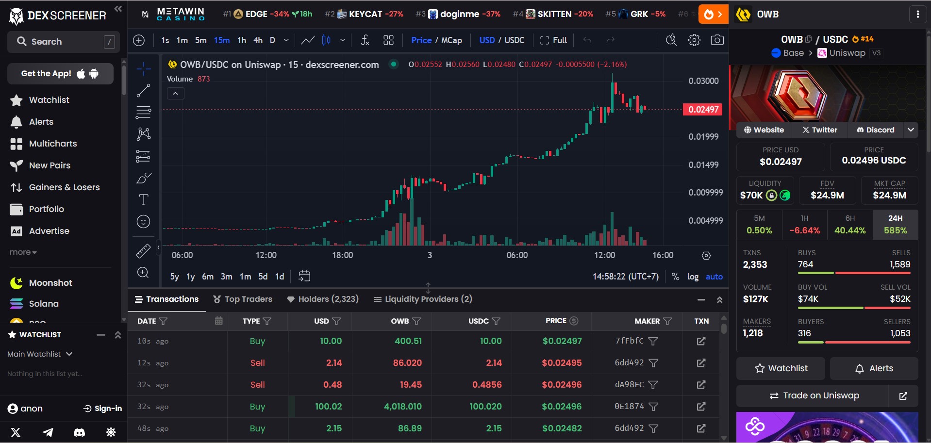Viewport: 931px width, 443px height.
Task: Click the Get the App button
Action: (x=60, y=74)
